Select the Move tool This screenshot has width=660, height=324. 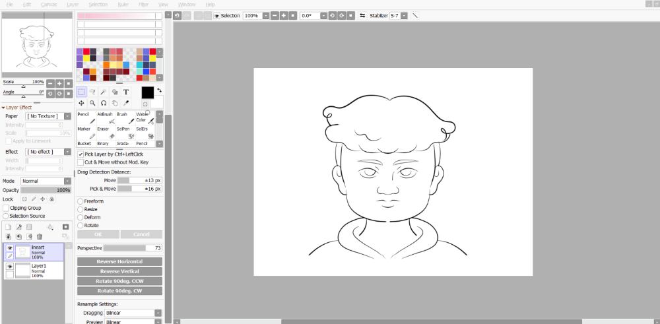pyautogui.click(x=82, y=103)
